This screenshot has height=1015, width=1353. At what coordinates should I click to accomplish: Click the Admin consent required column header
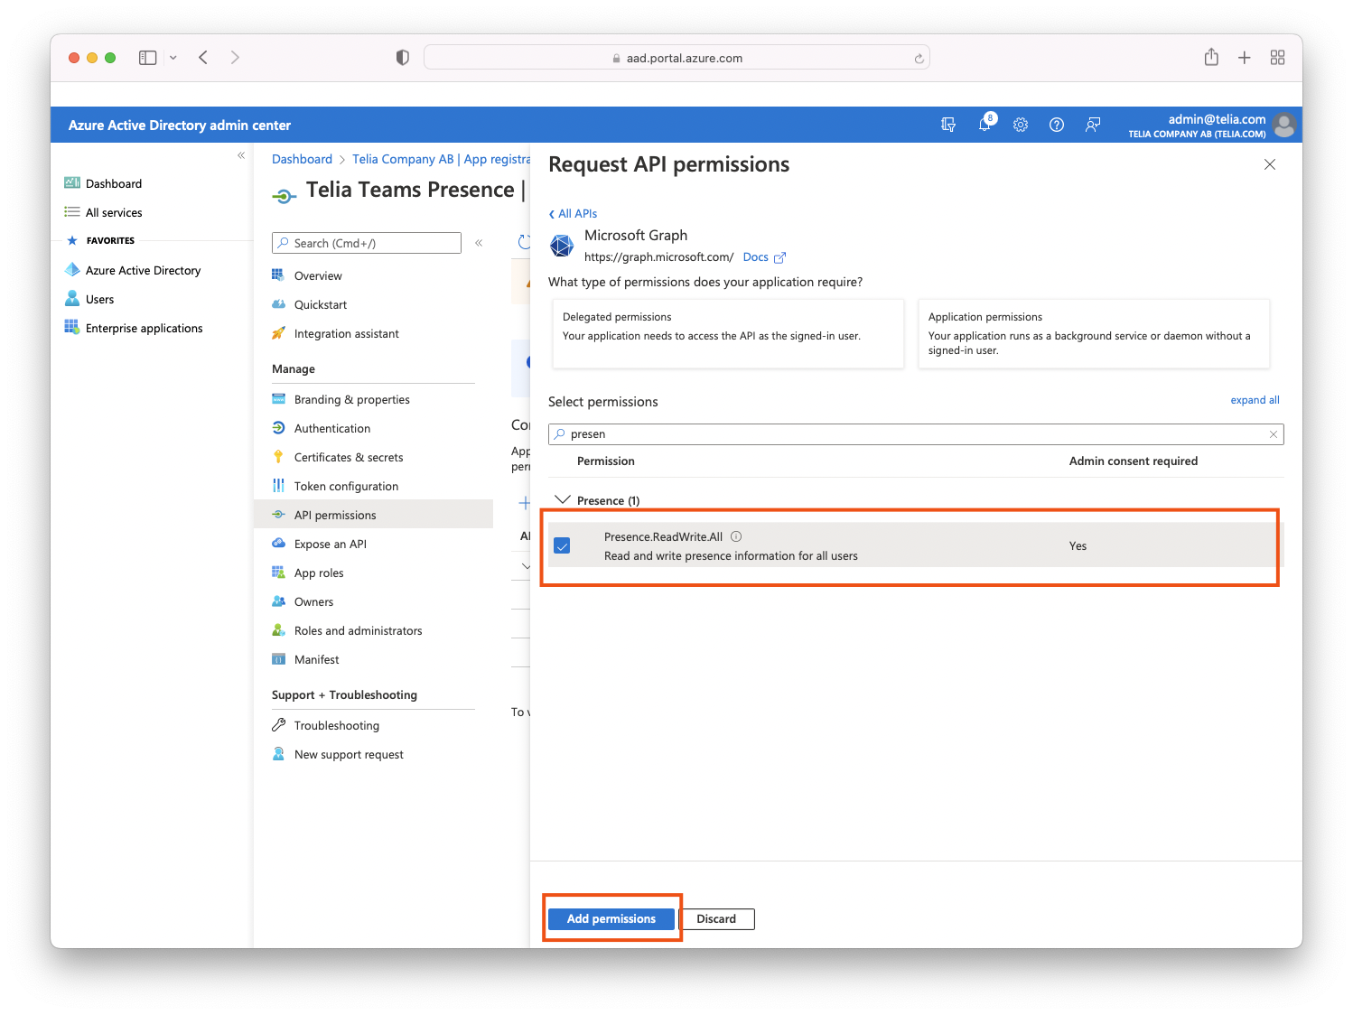1133,461
